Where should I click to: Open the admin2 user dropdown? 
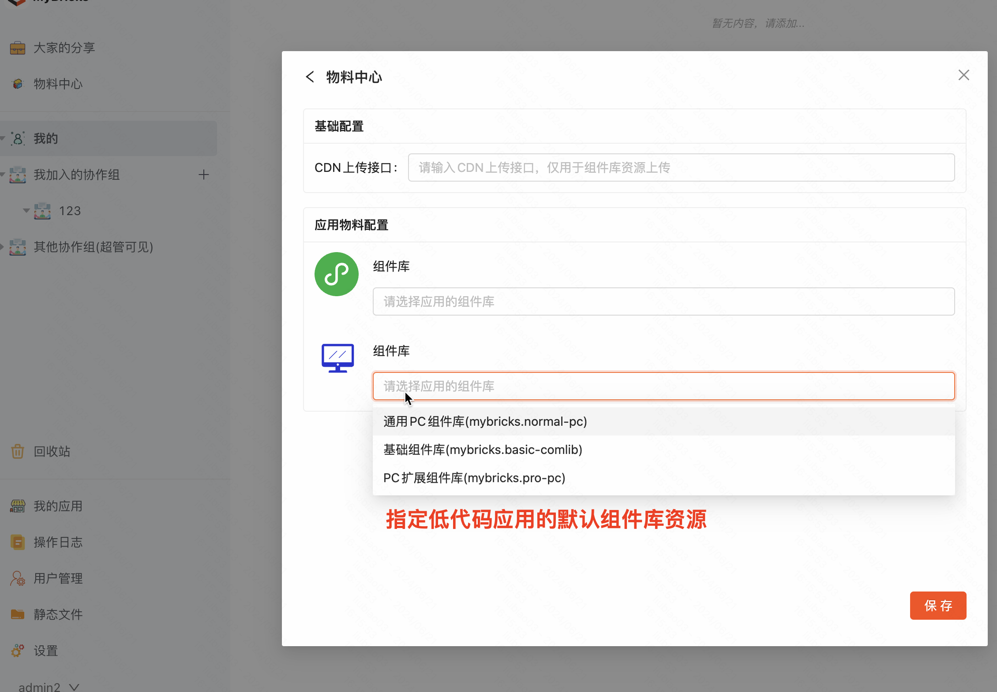49,687
